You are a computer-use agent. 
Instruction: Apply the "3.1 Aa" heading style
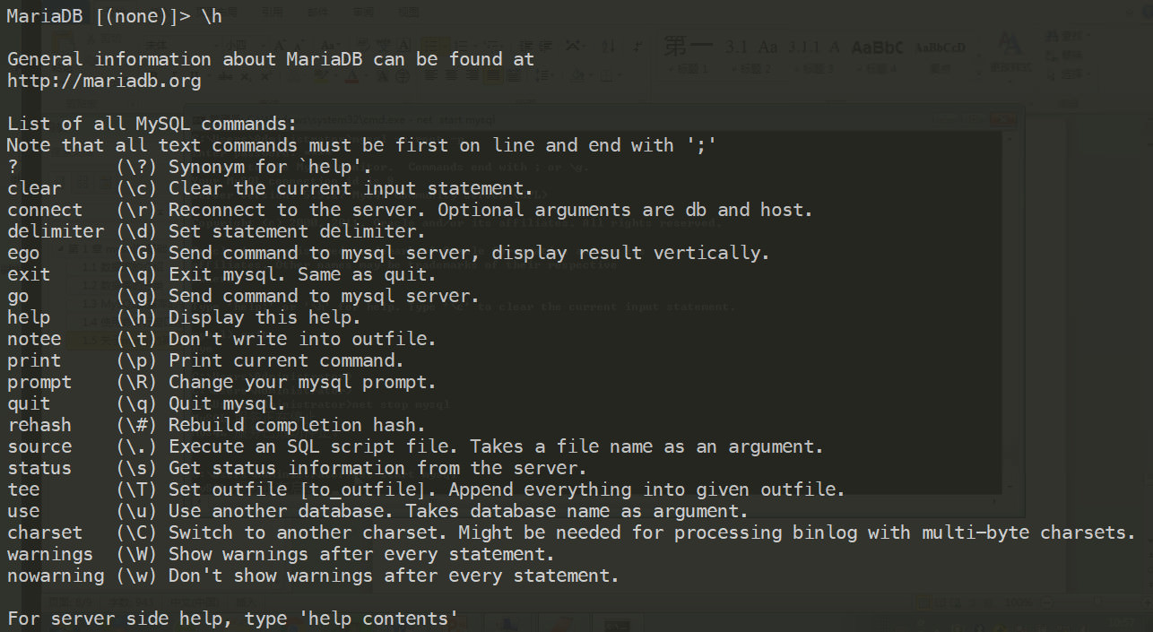pyautogui.click(x=751, y=48)
